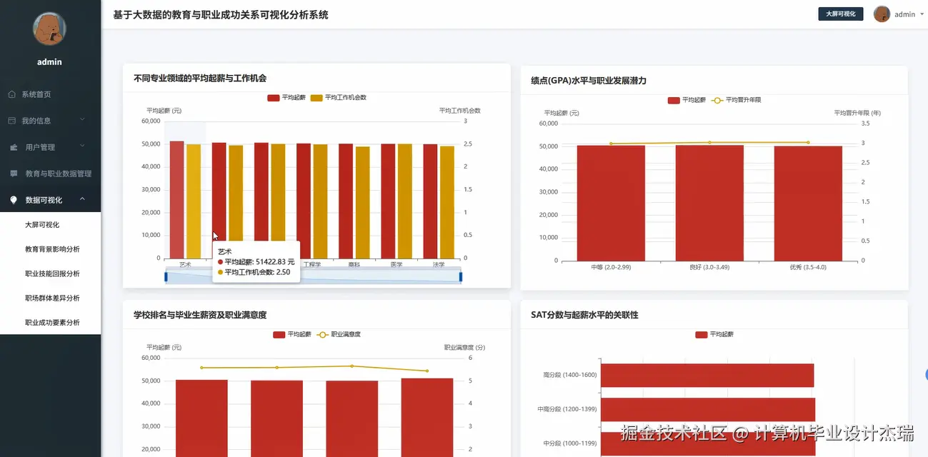Click the data zoom slider track
The width and height of the screenshot is (928, 457).
pos(313,276)
